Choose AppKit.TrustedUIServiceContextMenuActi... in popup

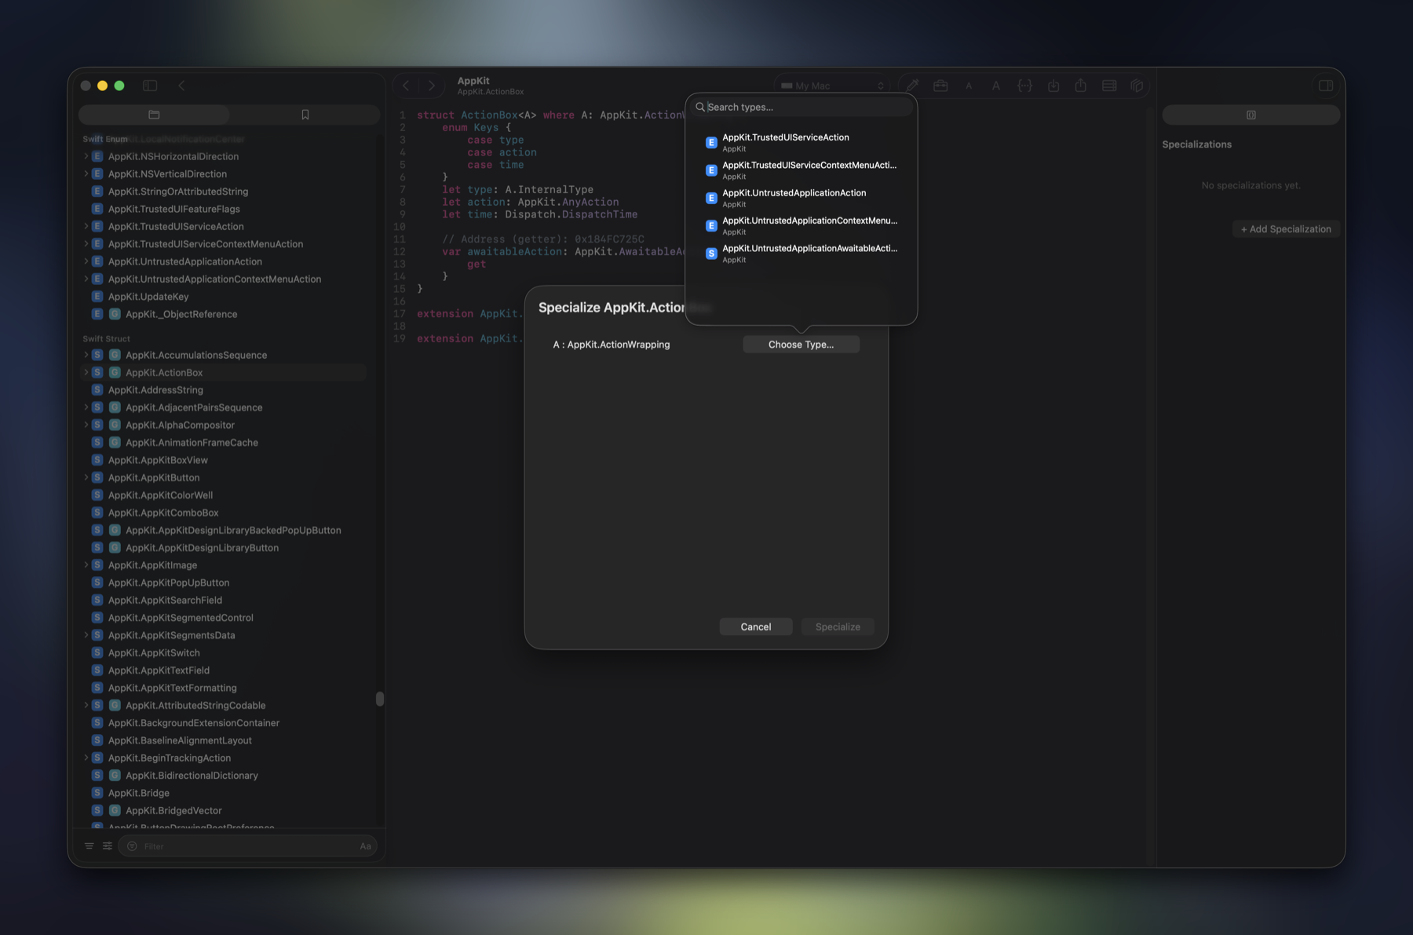801,170
